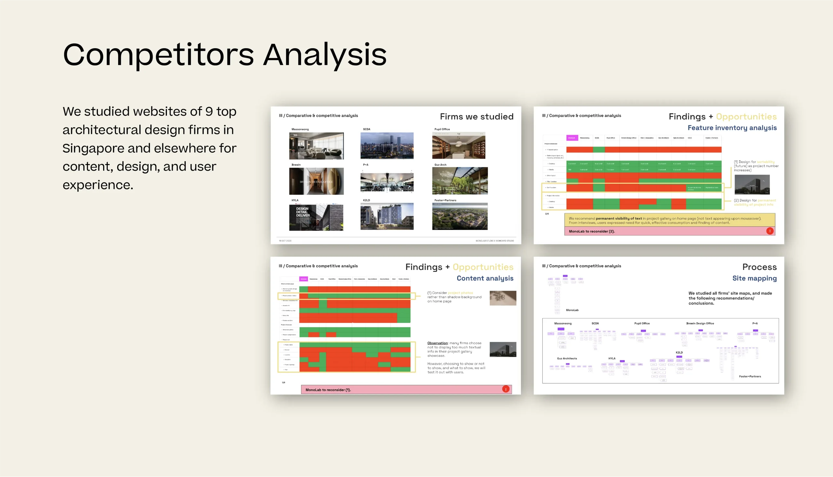Select the Brewin Design Office thumbnail
833x477 pixels.
point(316,181)
